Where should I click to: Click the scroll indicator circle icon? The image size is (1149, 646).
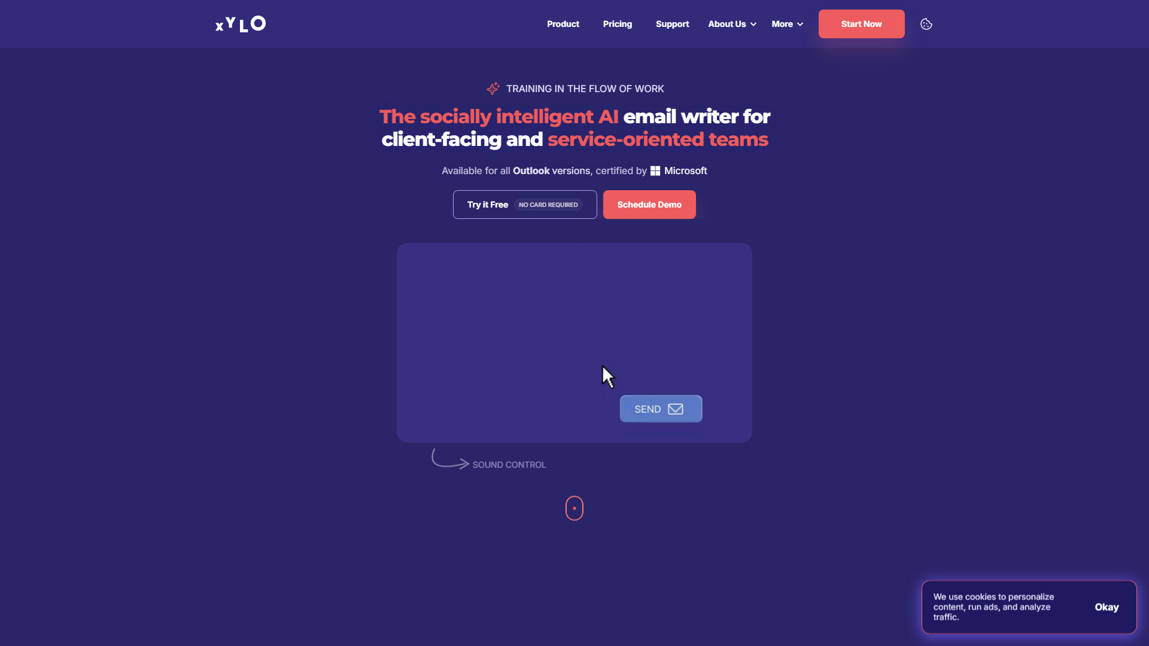point(574,508)
